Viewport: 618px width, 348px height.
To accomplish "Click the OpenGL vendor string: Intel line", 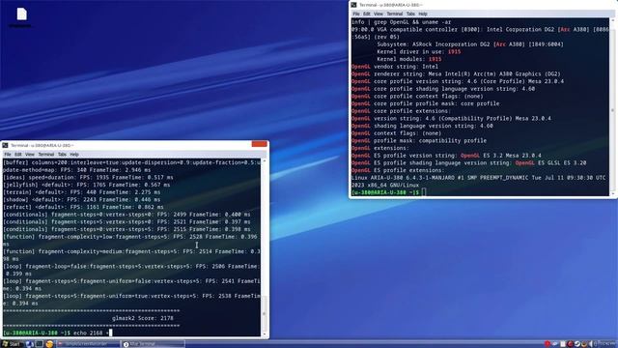I will click(395, 67).
